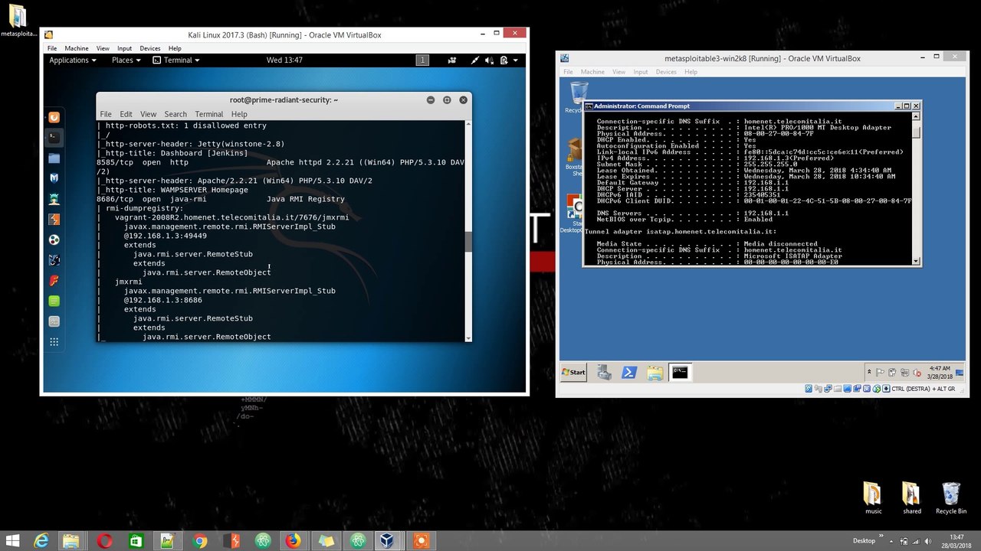The height and width of the screenshot is (551, 981).
Task: Expand the Kali Places menu
Action: coord(126,60)
